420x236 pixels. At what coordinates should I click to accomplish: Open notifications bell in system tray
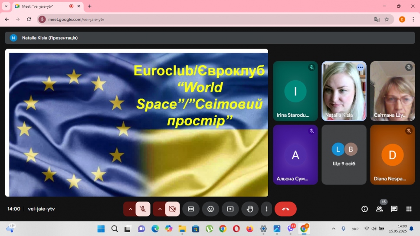coord(411,229)
